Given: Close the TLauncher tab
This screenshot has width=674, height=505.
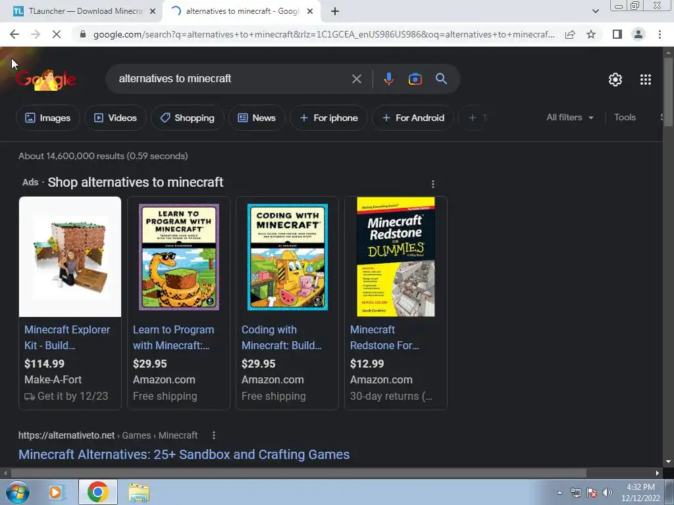Looking at the screenshot, I should 153,11.
